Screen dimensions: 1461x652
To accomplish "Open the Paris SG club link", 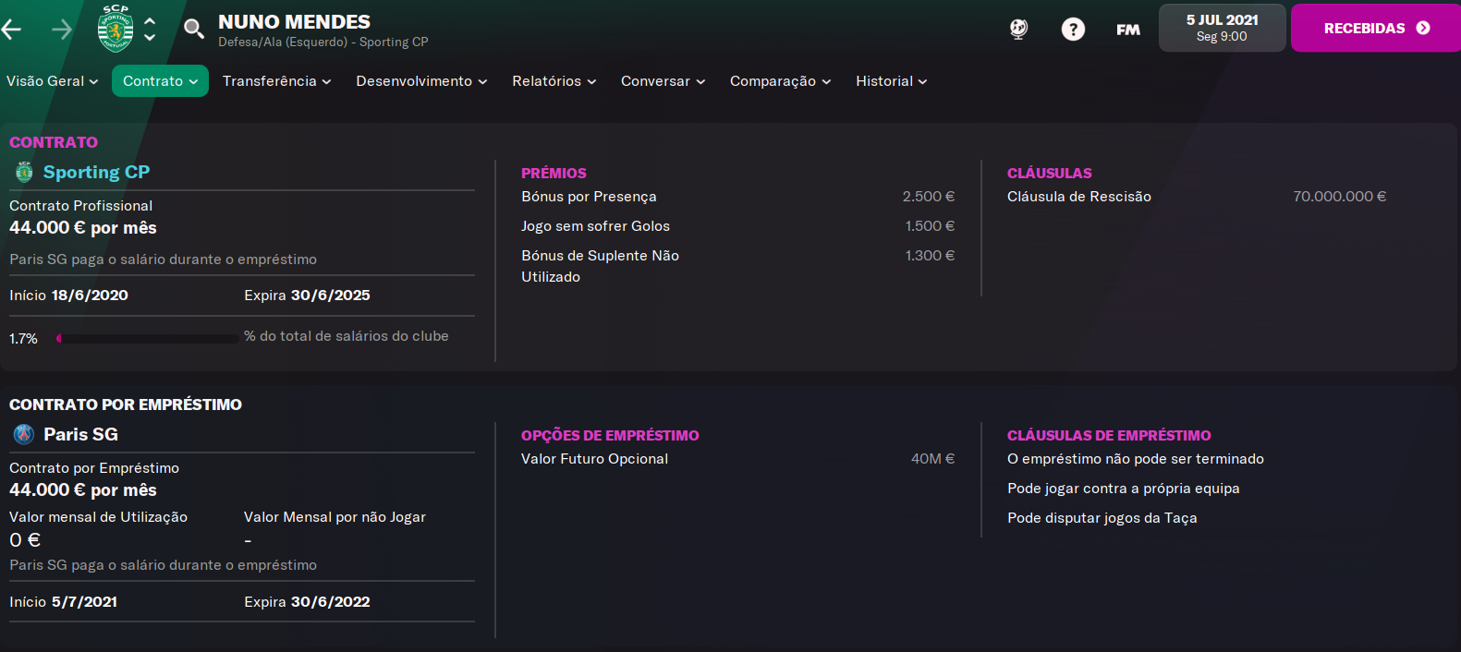I will [x=80, y=434].
